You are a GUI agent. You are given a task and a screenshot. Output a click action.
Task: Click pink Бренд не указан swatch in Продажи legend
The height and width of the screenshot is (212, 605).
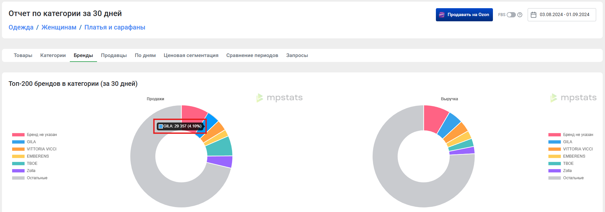click(18, 135)
